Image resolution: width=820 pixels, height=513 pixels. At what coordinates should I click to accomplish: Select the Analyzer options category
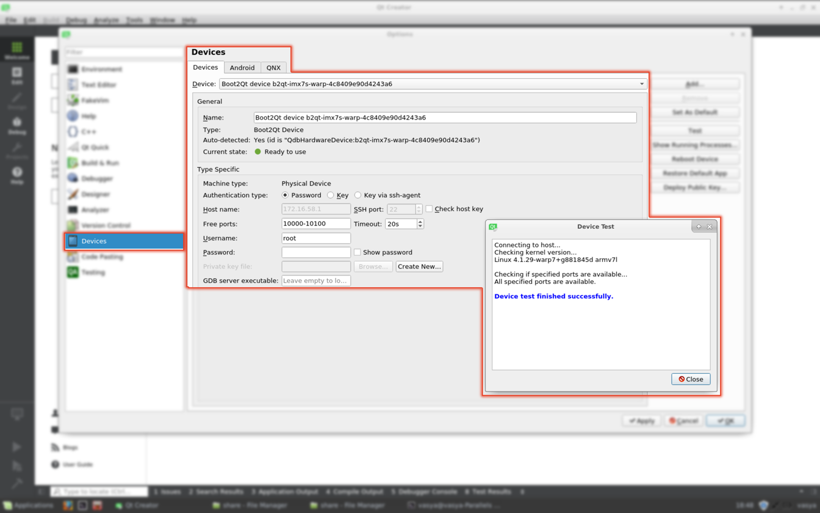124,210
